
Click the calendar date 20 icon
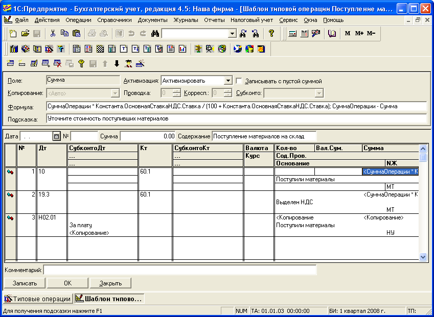point(261,49)
